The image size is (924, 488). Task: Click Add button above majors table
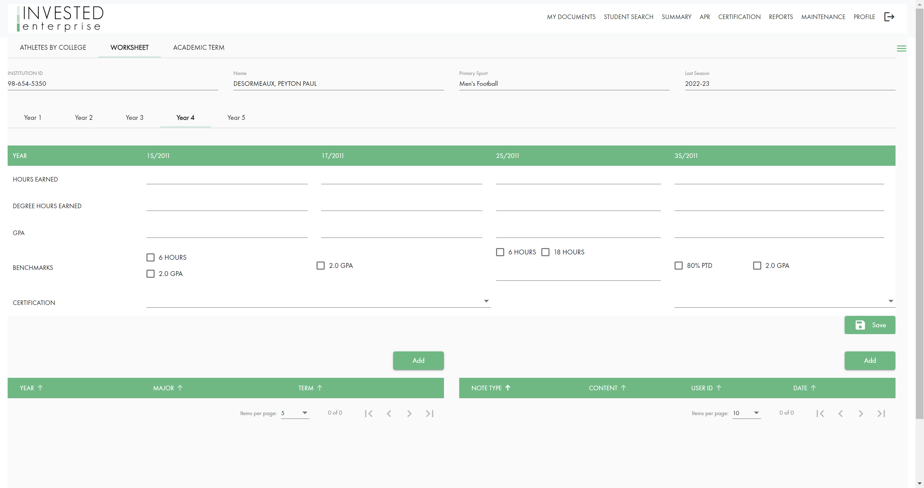click(418, 361)
